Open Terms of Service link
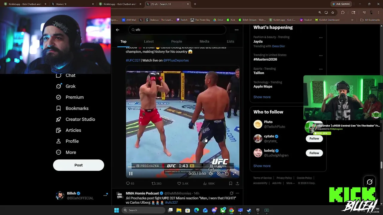This screenshot has width=383, height=215. pos(262,178)
